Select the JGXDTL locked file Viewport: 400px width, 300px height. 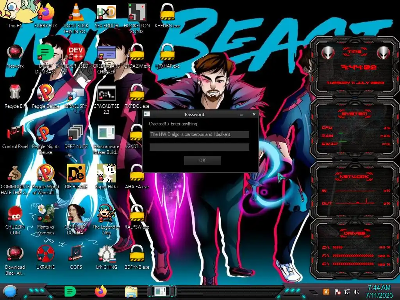pyautogui.click(x=135, y=136)
